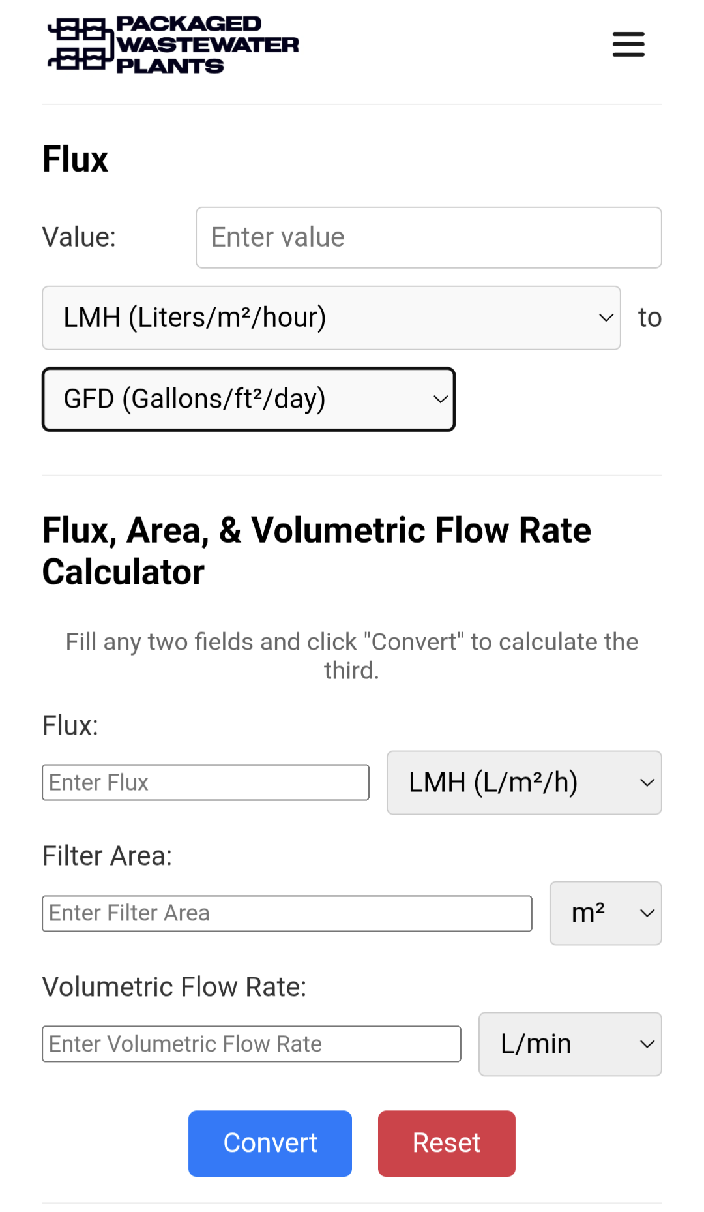Click the 'Filter Area:' label
The image size is (704, 1212).
click(107, 856)
